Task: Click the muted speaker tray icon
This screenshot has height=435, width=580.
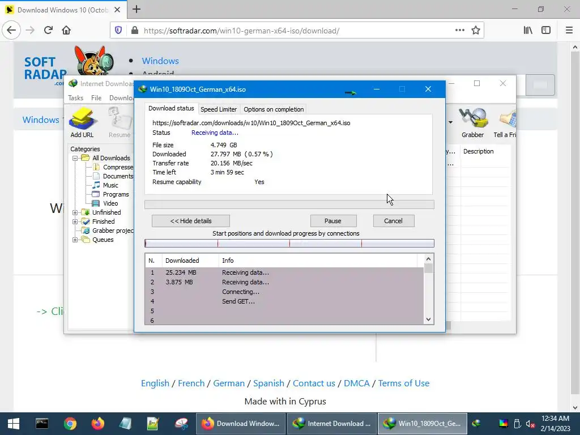Action: pyautogui.click(x=530, y=424)
